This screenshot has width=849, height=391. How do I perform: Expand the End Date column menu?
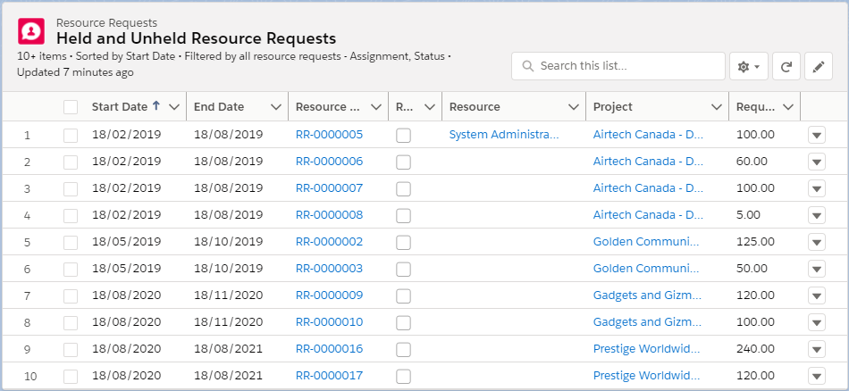(x=275, y=107)
